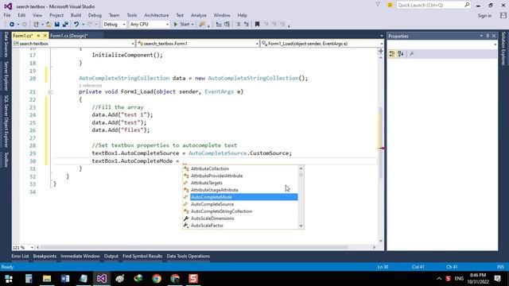Click the comment-out lines toolbar icon
The image size is (509, 286).
point(239,25)
